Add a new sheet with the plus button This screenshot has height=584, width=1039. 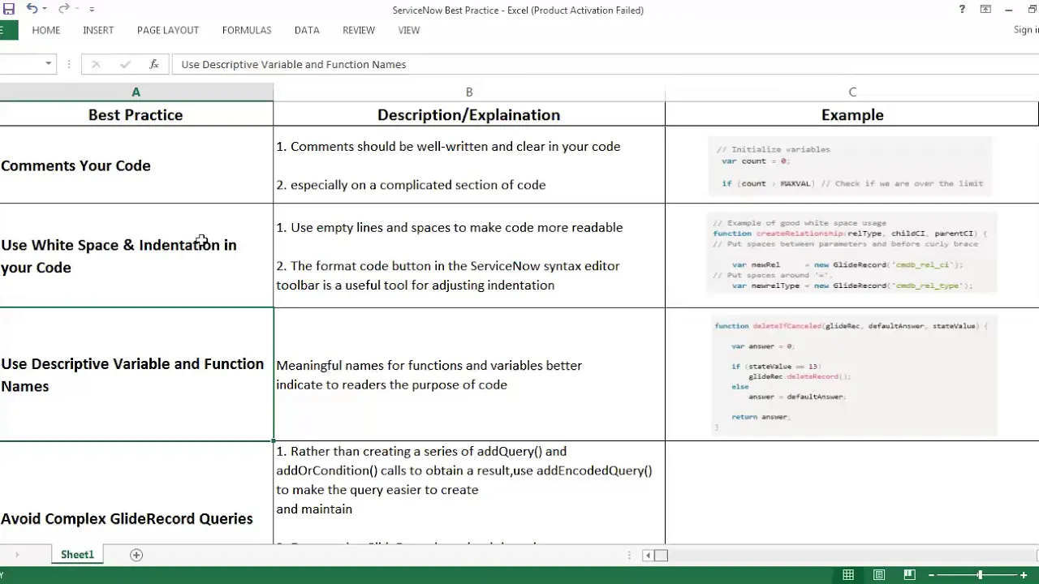pos(136,554)
